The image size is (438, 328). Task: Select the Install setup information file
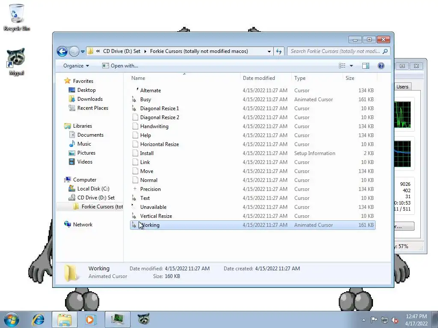click(252, 153)
